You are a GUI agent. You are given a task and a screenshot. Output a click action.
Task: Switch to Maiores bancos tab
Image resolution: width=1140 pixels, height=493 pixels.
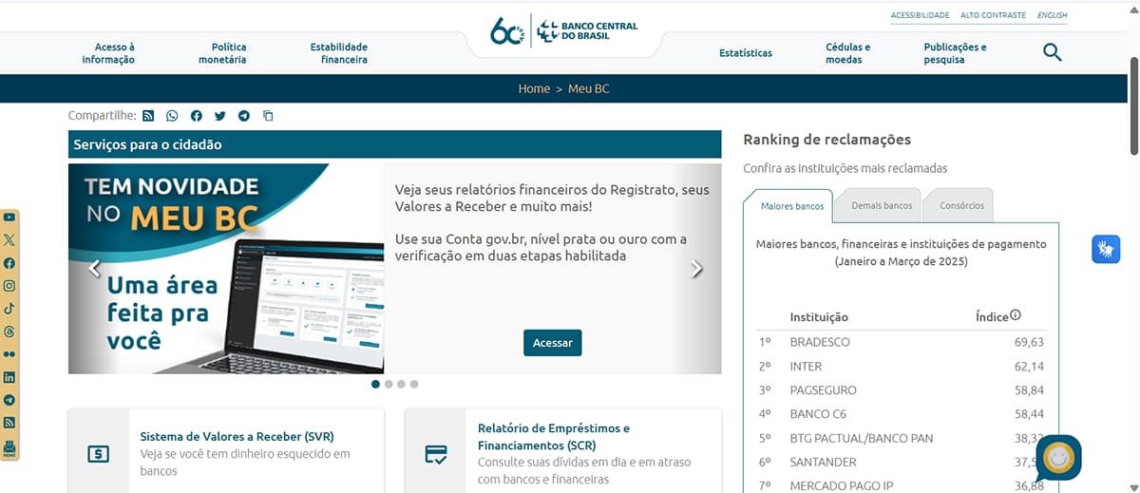click(x=788, y=205)
